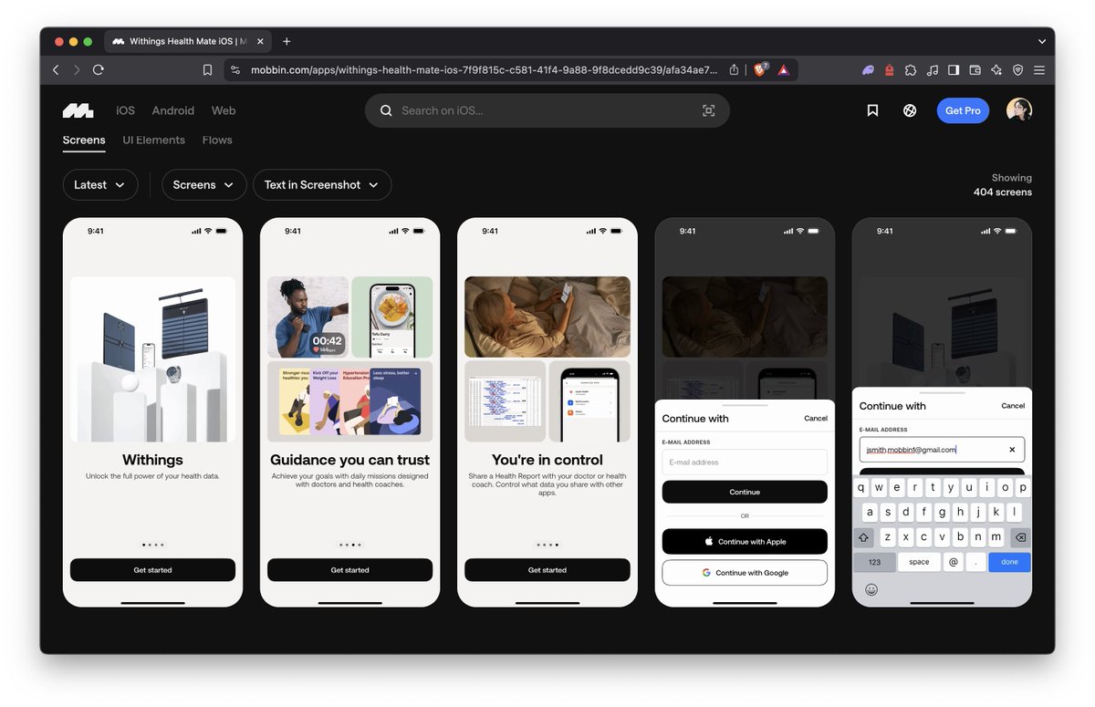Open the browser hamburger menu
The image size is (1095, 707).
1039,69
